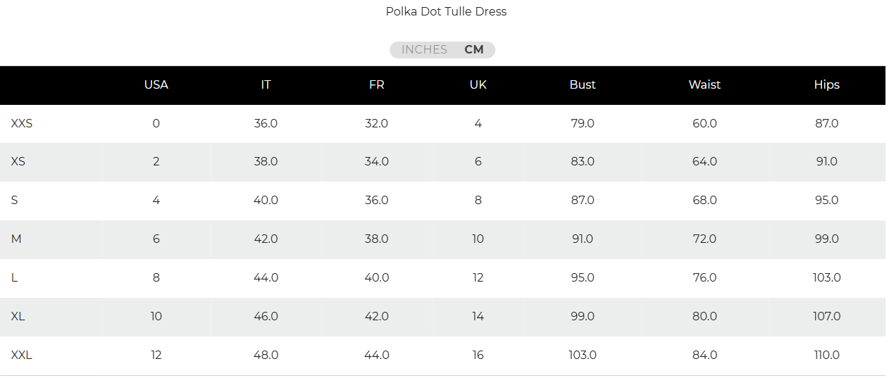
Task: Select the XL size row label
Action: (18, 316)
